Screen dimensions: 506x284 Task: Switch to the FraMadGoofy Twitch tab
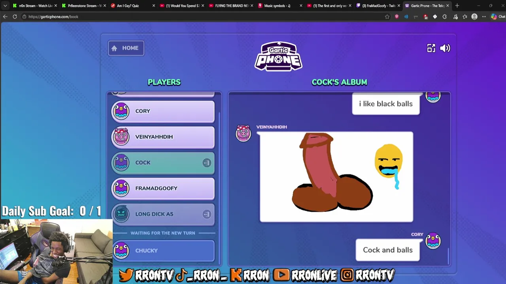click(x=378, y=6)
